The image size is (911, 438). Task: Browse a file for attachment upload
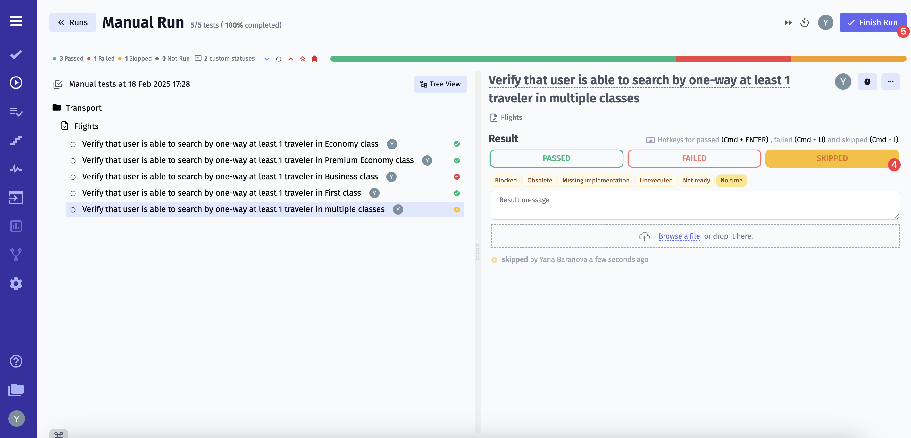pyautogui.click(x=679, y=236)
